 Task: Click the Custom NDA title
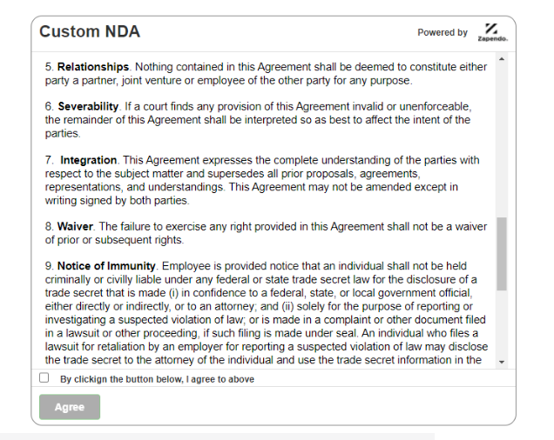90,32
